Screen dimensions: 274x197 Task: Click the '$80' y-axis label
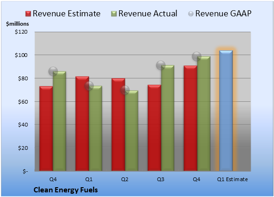click(x=23, y=78)
